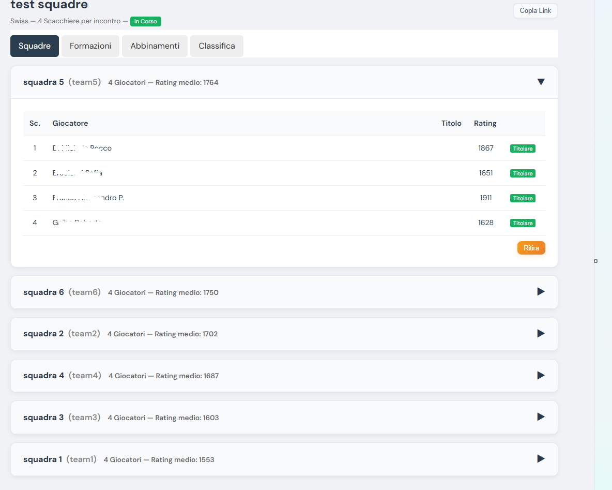The width and height of the screenshot is (612, 490).
Task: Select the Squadre tab
Action: tap(35, 46)
